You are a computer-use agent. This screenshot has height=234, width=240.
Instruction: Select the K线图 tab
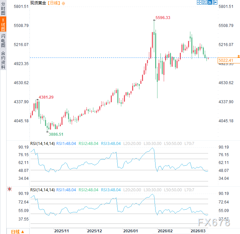coord(3,25)
